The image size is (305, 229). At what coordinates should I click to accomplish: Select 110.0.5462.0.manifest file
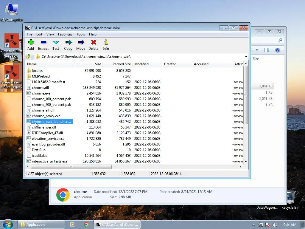tap(49, 82)
